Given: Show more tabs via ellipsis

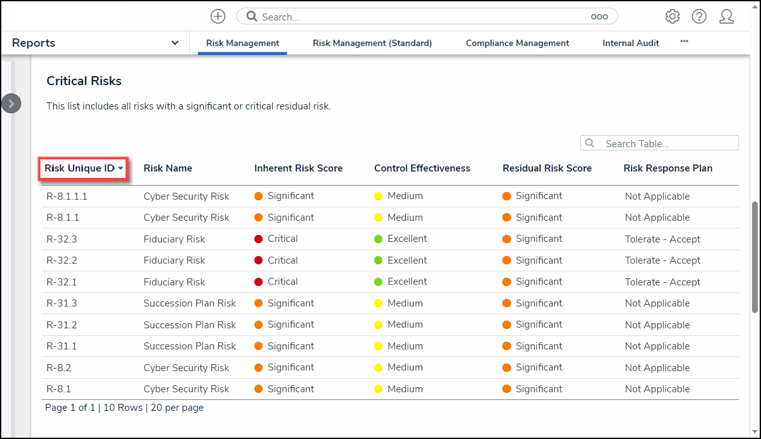Looking at the screenshot, I should 684,41.
